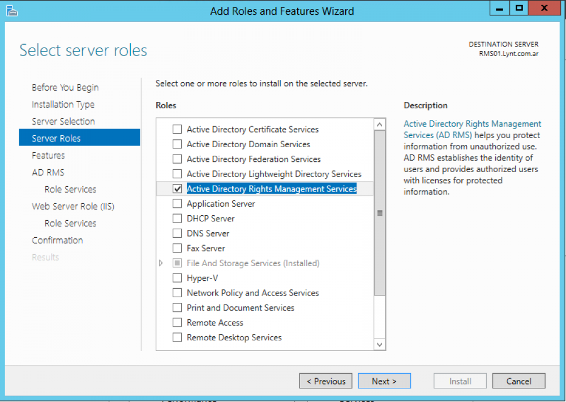Tick the Remote Access checkbox
The width and height of the screenshot is (566, 402).
point(177,323)
